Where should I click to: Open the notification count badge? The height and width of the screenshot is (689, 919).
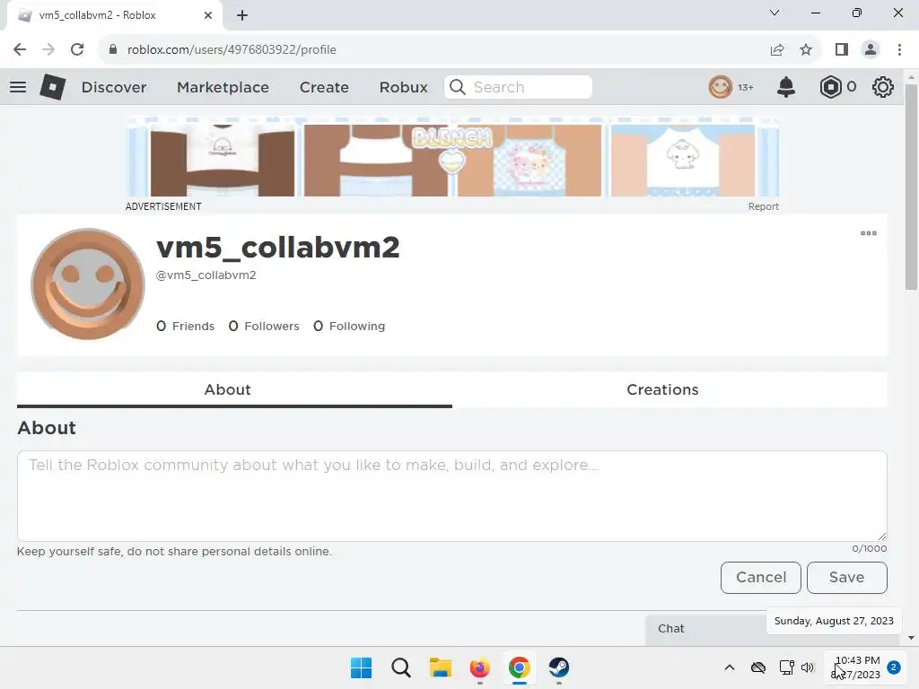pos(893,667)
